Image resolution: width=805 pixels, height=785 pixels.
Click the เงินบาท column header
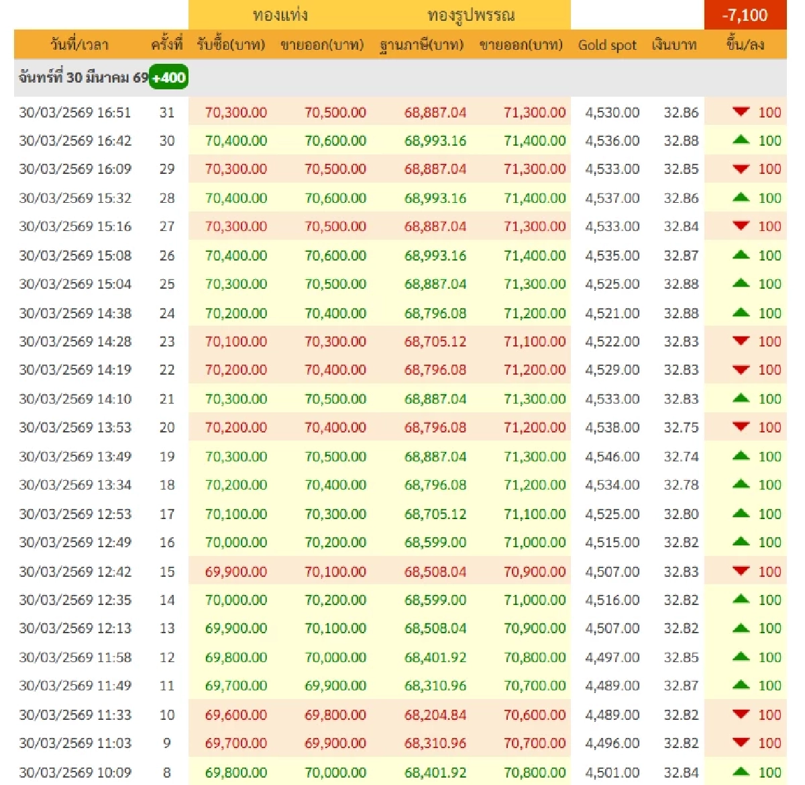click(674, 45)
